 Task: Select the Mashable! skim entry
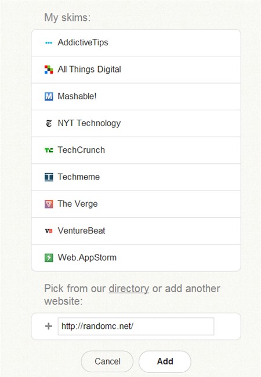point(136,96)
